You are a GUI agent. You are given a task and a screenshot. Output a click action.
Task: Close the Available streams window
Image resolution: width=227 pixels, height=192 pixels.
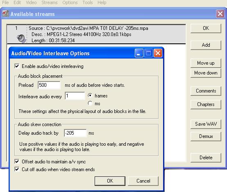coord(220,14)
